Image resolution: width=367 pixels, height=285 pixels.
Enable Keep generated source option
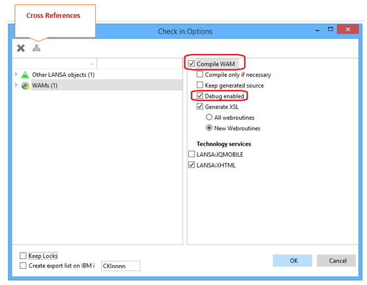[x=200, y=85]
